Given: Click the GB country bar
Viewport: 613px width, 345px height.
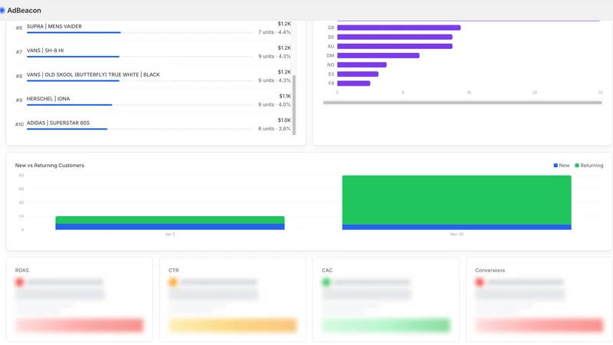Looking at the screenshot, I should [398, 28].
